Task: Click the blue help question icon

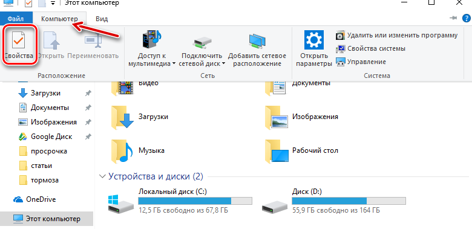Action: [x=466, y=19]
